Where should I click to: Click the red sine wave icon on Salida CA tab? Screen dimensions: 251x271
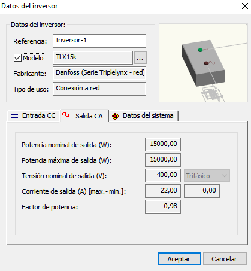click(x=66, y=115)
